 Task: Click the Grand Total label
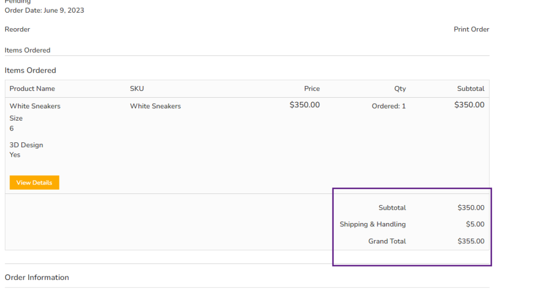(387, 241)
